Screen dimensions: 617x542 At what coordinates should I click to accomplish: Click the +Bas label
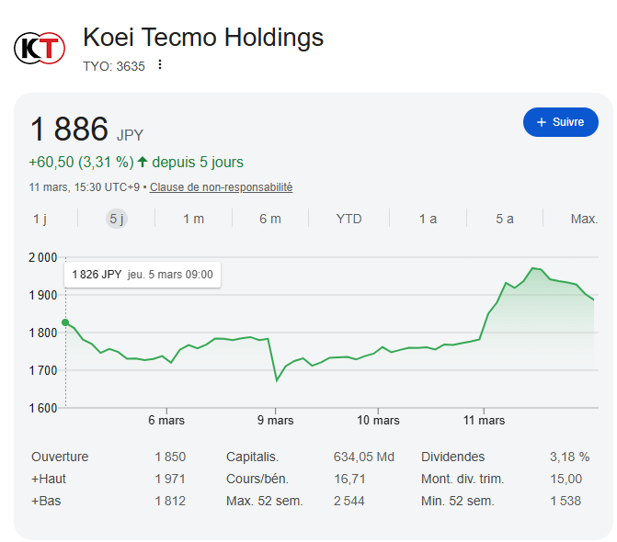46,501
